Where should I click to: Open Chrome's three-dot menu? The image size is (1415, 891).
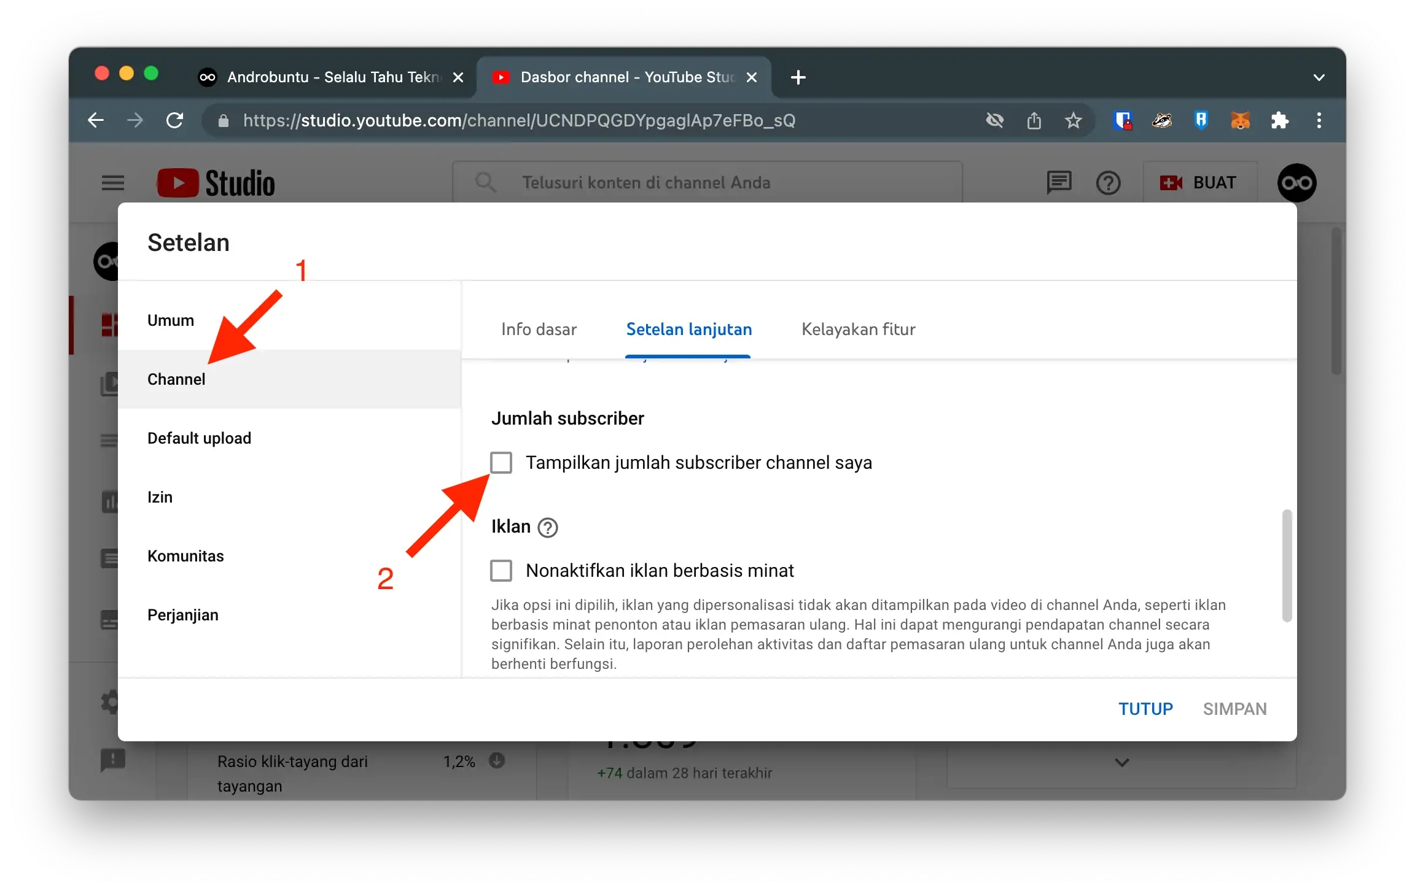[1318, 120]
